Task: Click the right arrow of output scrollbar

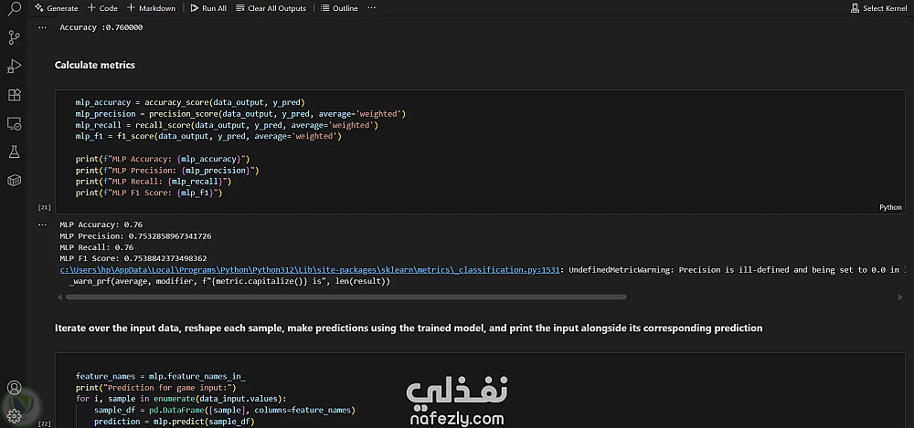Action: 900,297
